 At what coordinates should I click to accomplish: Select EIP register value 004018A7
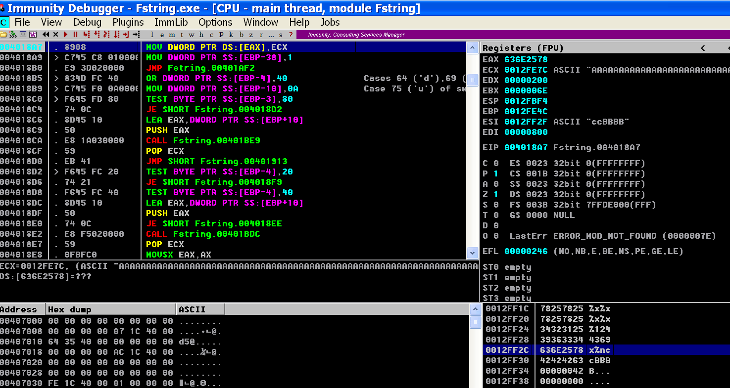526,147
